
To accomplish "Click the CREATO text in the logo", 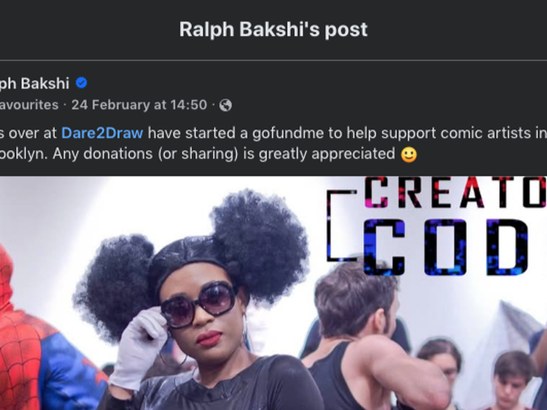I will click(x=454, y=192).
